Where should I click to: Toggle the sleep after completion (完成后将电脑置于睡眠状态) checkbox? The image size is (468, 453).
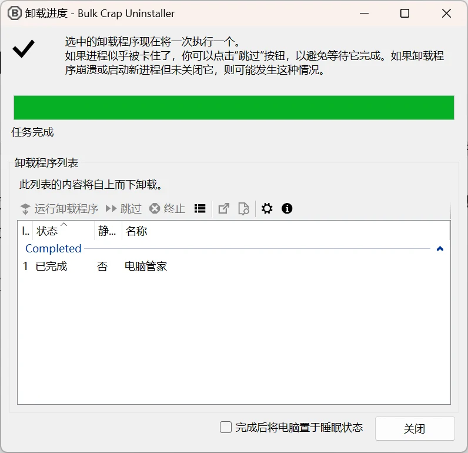[x=226, y=427]
